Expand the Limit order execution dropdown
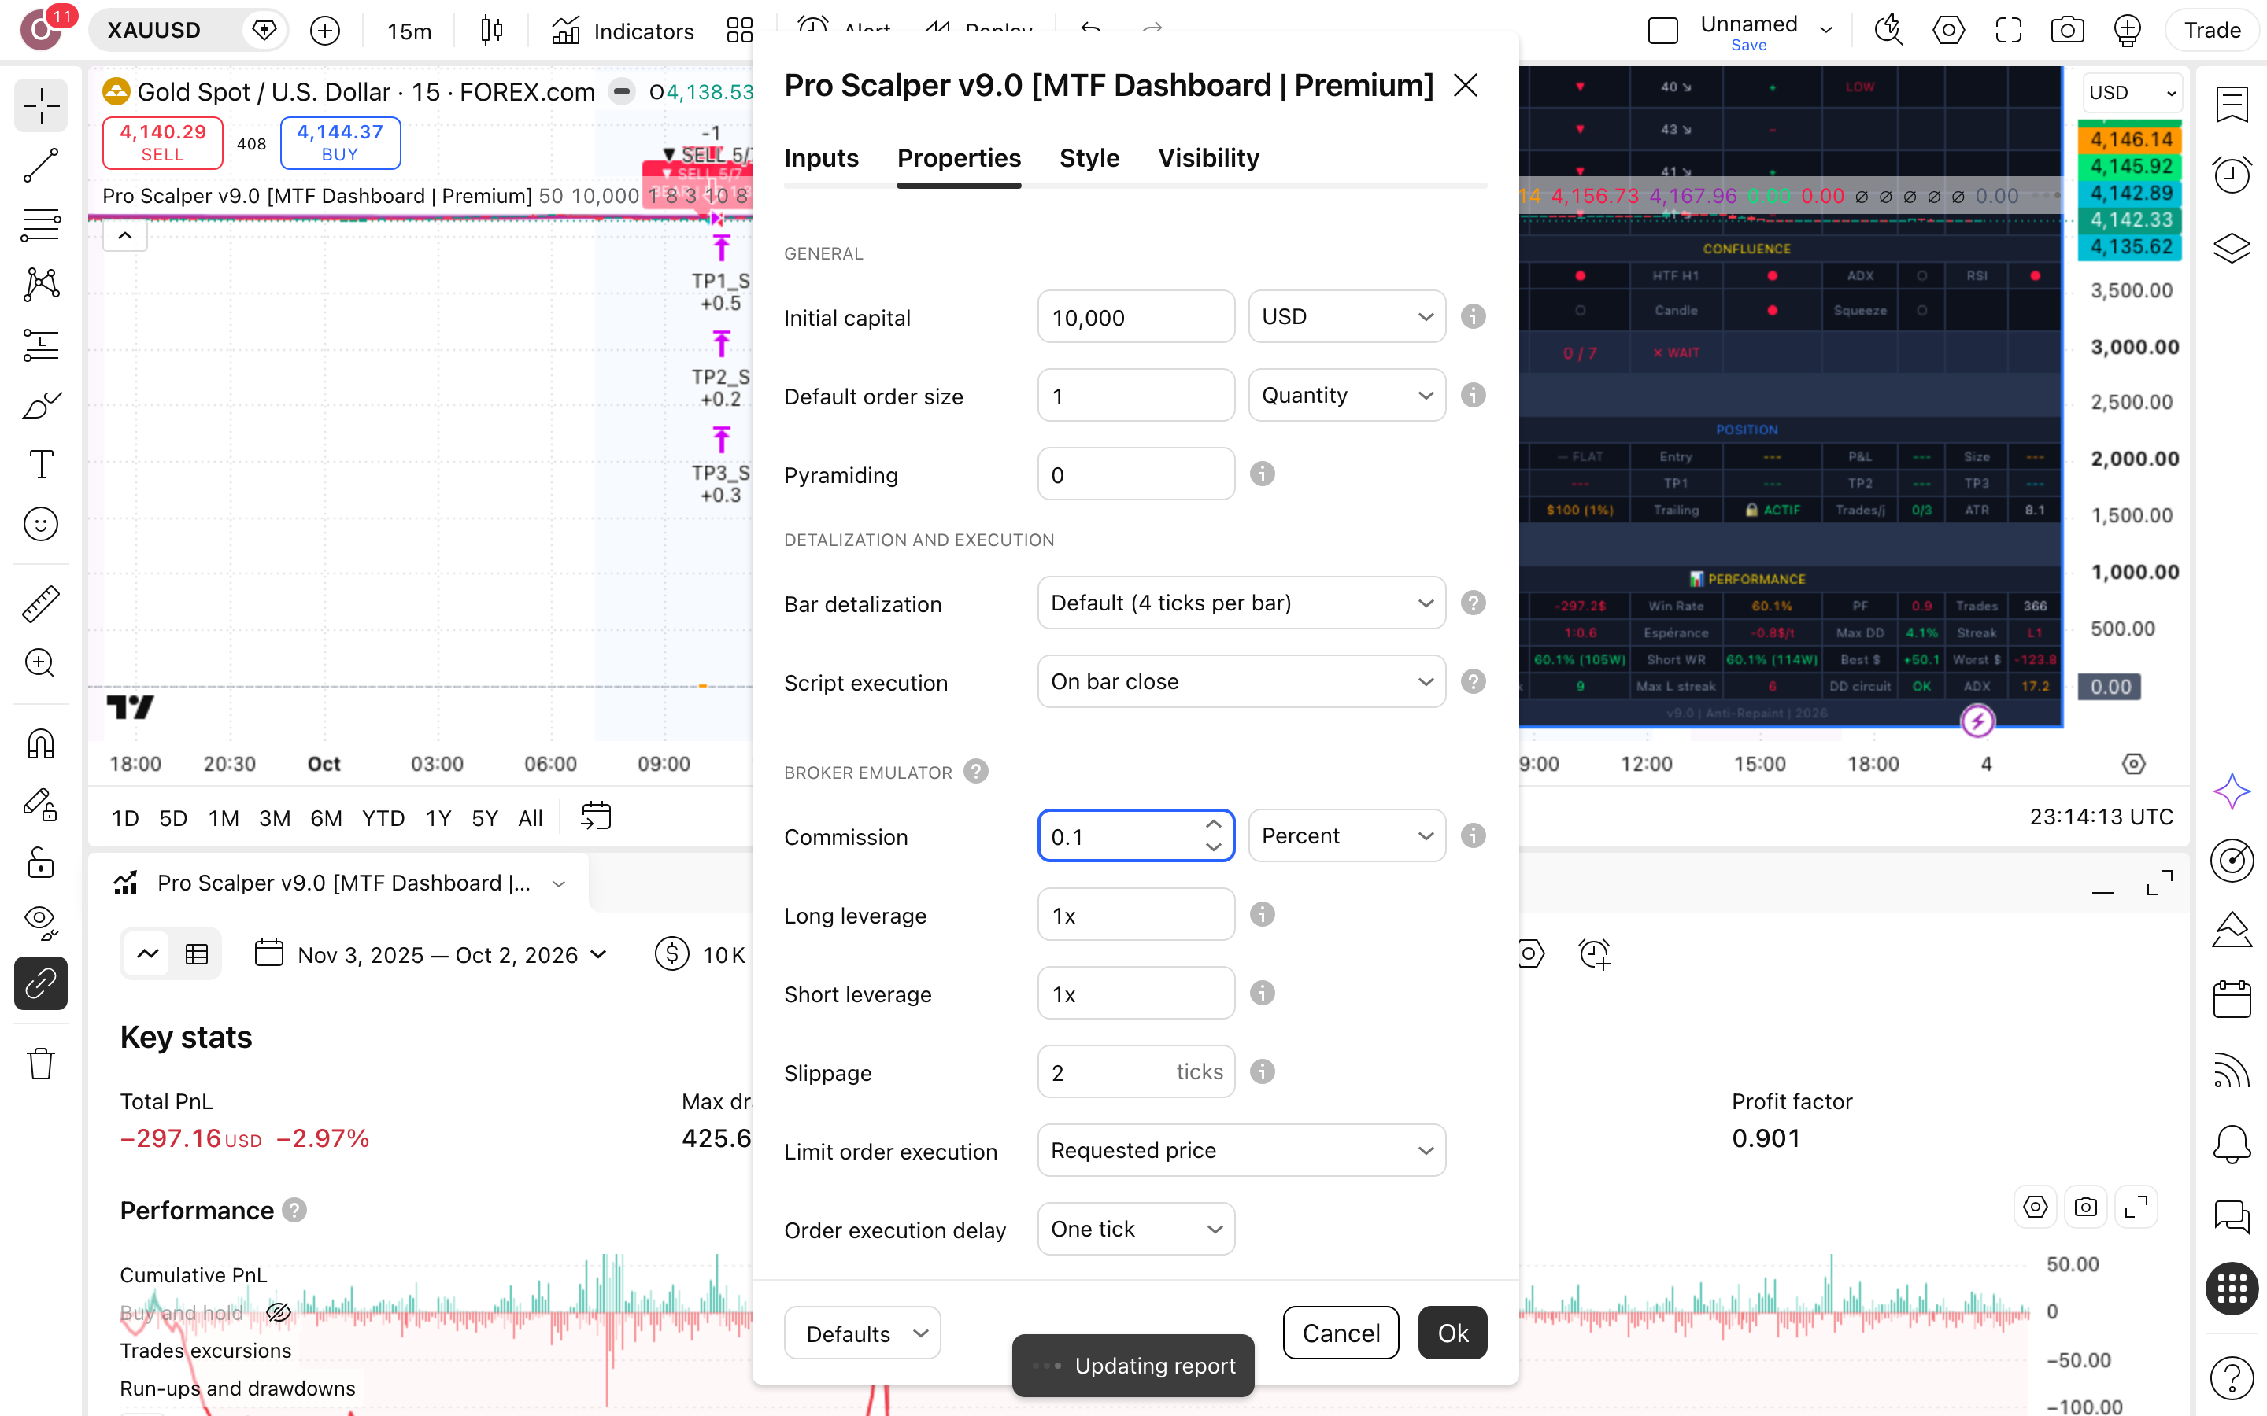 point(1241,1151)
